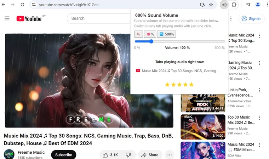This screenshot has height=159, width=269.
Task: Open the media control icon in toolbar
Action: point(248,5)
